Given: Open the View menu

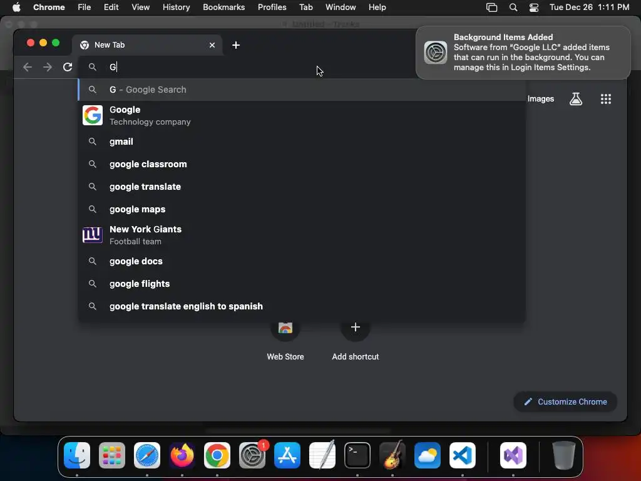Looking at the screenshot, I should tap(140, 7).
